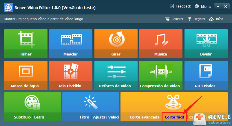This screenshot has height=126, width=232.
Task: Open the Reforço de vídeo sliders icon
Action: tap(116, 72)
